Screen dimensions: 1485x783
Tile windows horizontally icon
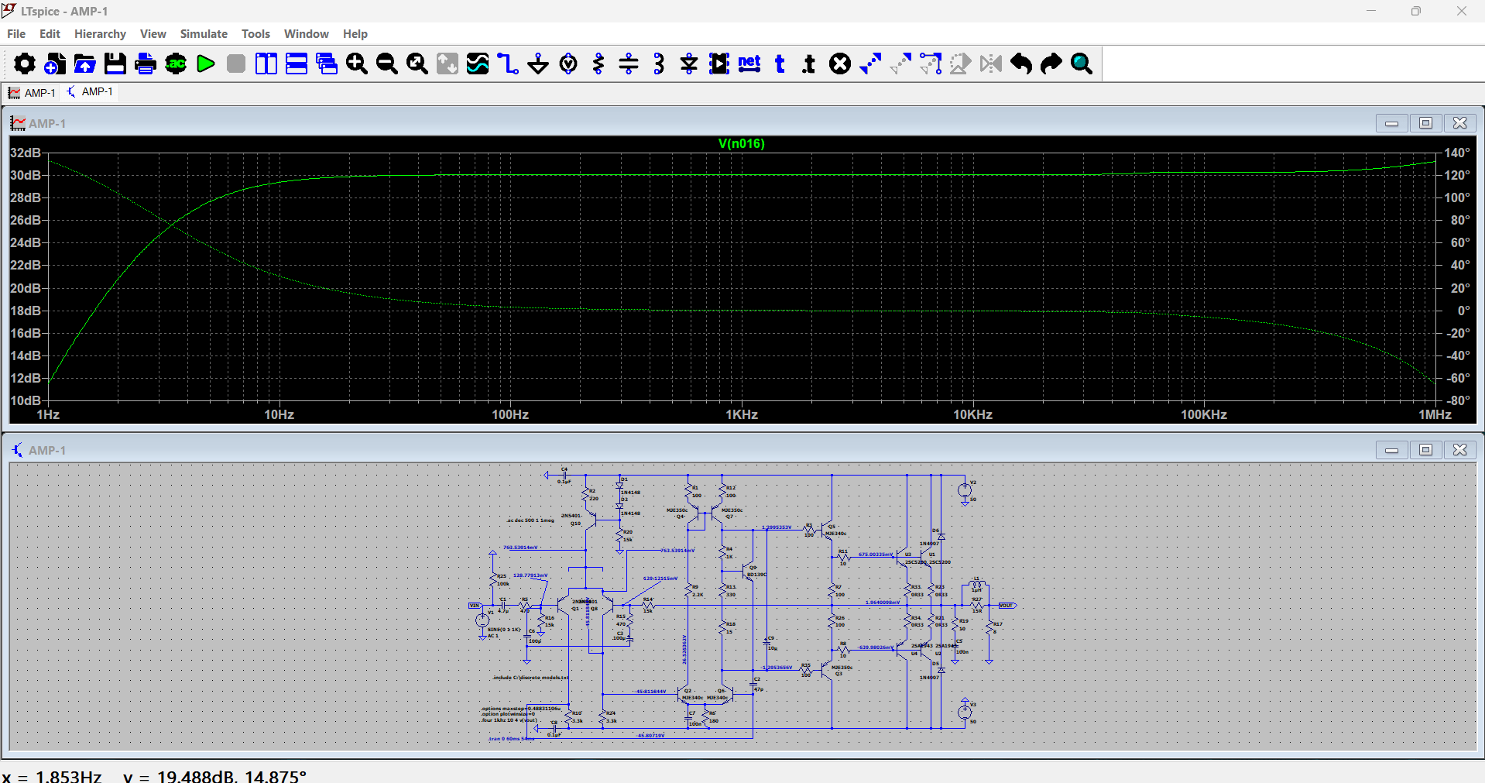[x=297, y=64]
